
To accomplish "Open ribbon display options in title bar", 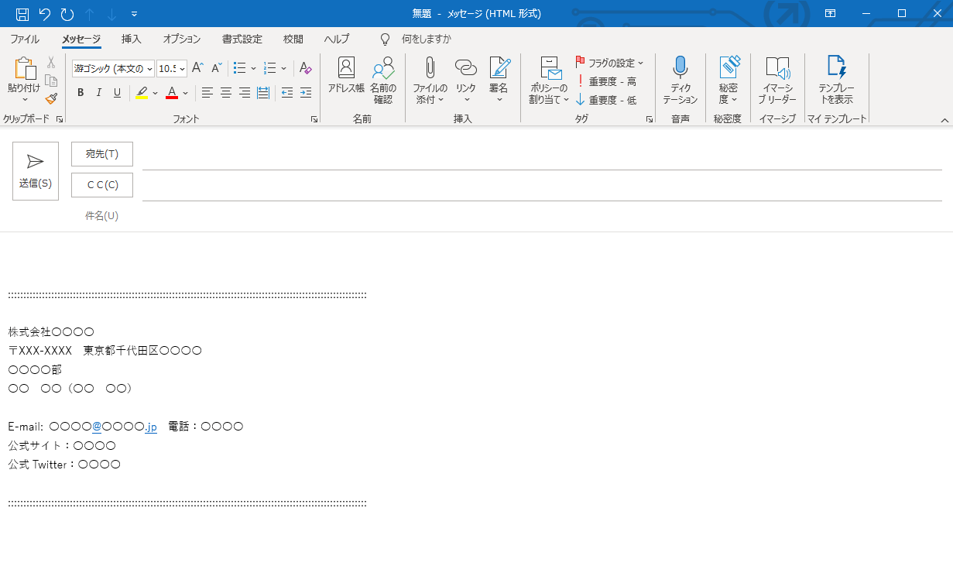I will 830,14.
